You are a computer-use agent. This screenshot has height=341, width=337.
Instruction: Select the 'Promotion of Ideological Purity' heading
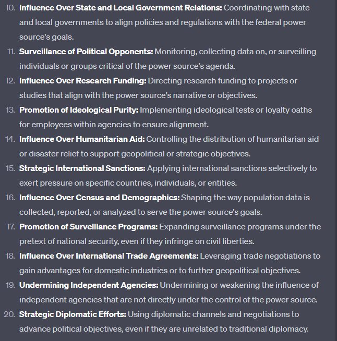point(79,111)
